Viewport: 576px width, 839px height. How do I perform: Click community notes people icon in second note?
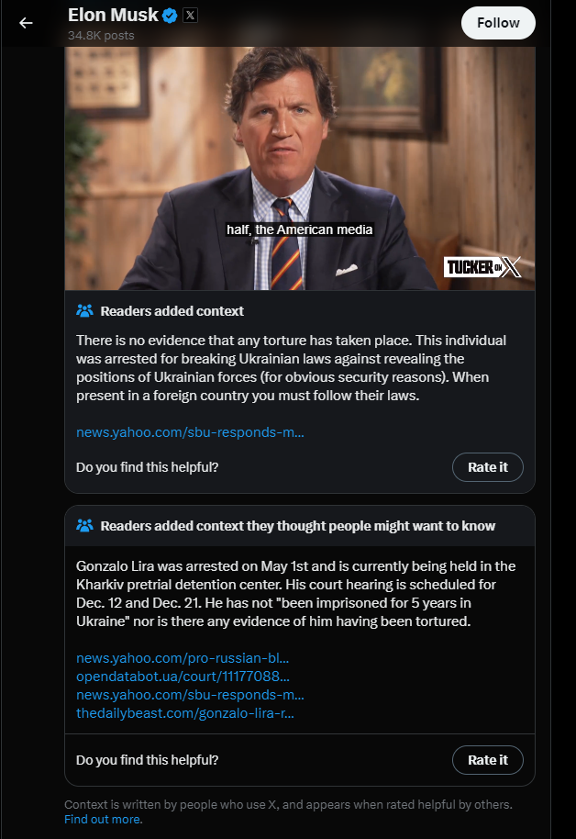coord(84,526)
